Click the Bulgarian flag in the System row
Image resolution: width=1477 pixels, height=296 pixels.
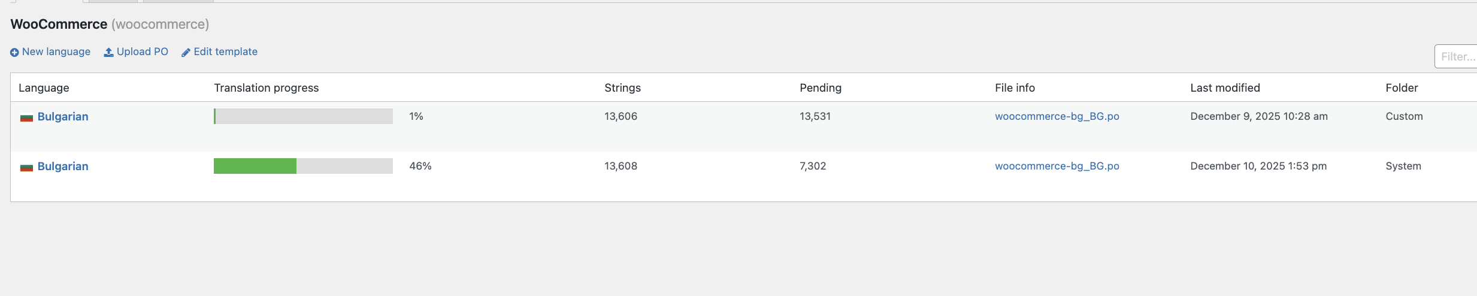pos(26,167)
